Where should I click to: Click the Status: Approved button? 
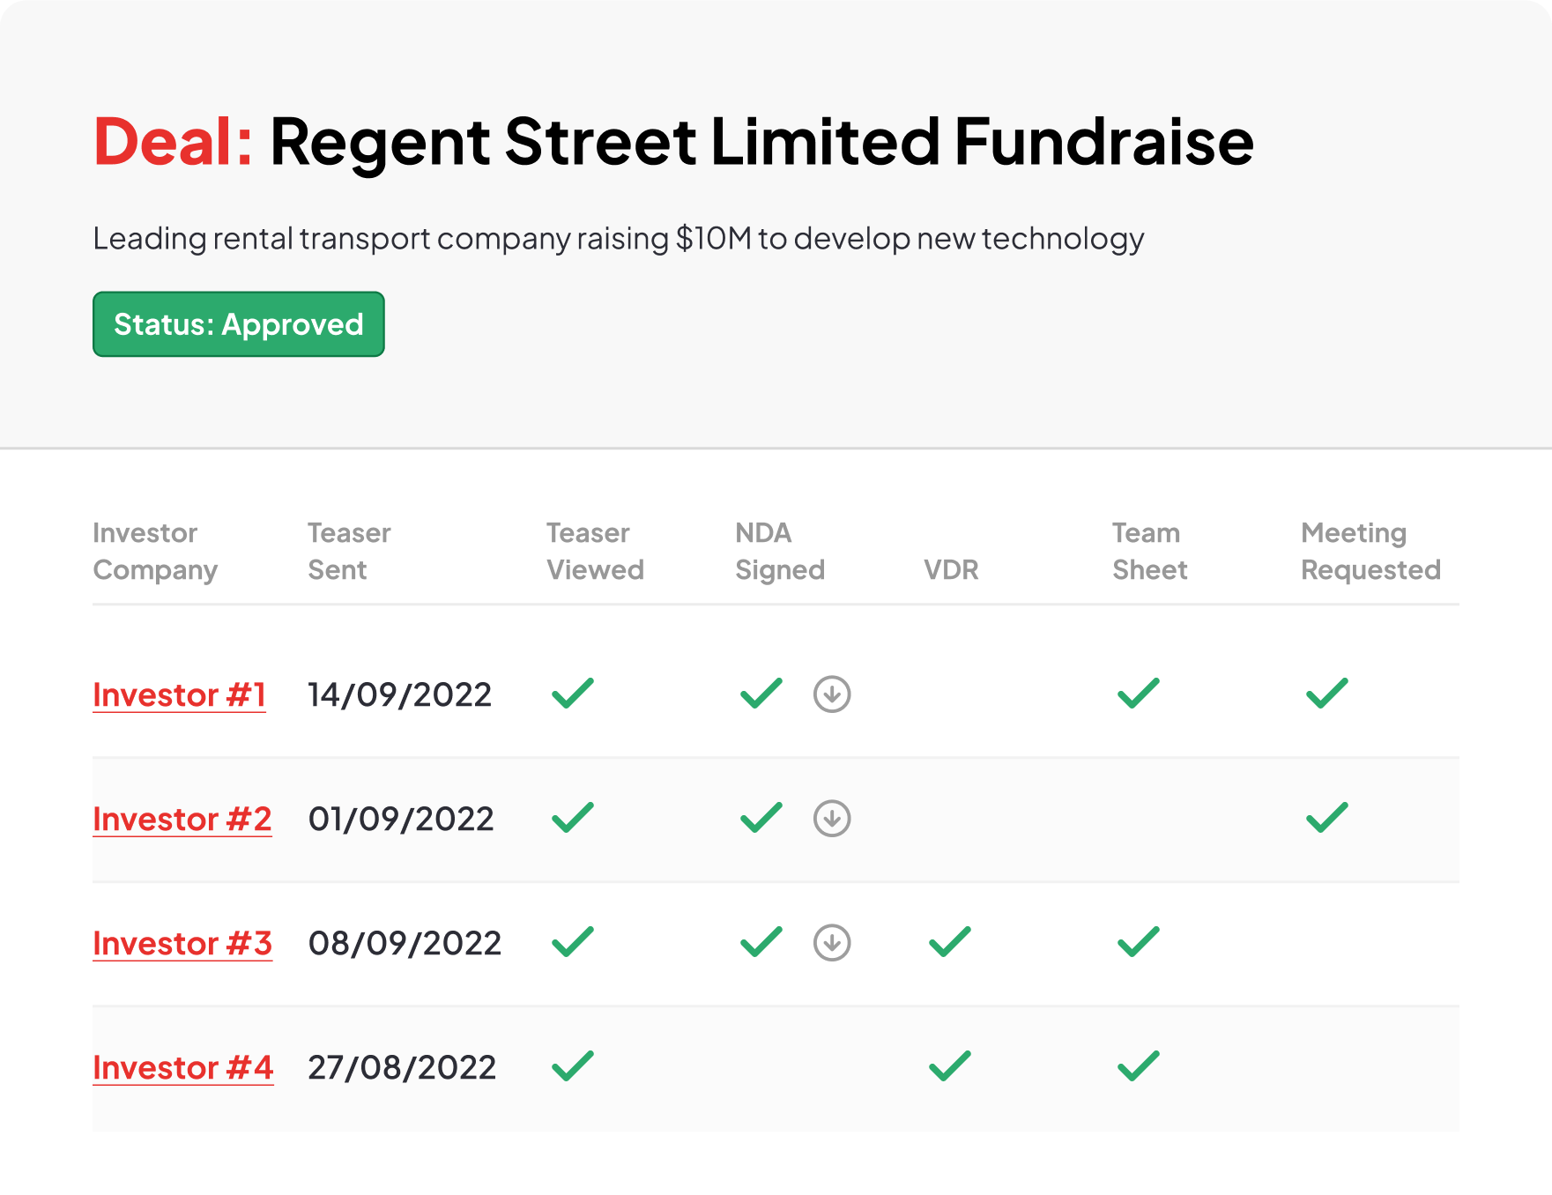pos(238,323)
